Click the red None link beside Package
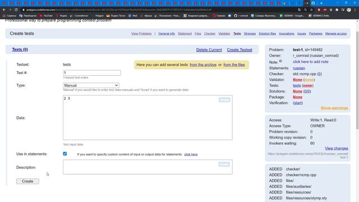Image resolution: width=359 pixels, height=202 pixels. pyautogui.click(x=297, y=97)
